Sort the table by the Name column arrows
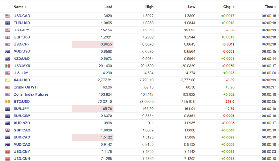Image resolution: width=279 pixels, height=161 pixels. 26,7
